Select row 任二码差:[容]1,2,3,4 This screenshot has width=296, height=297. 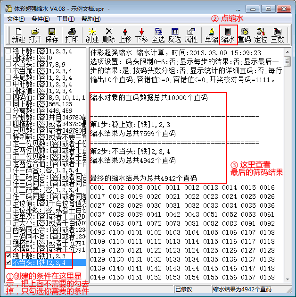click(x=45, y=190)
